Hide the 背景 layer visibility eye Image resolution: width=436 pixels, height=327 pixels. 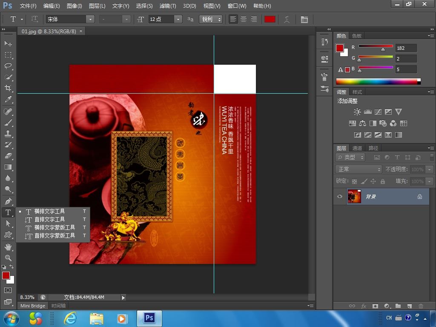(x=339, y=196)
